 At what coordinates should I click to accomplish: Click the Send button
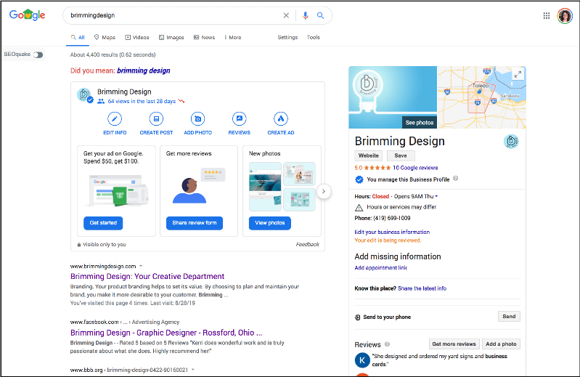509,316
